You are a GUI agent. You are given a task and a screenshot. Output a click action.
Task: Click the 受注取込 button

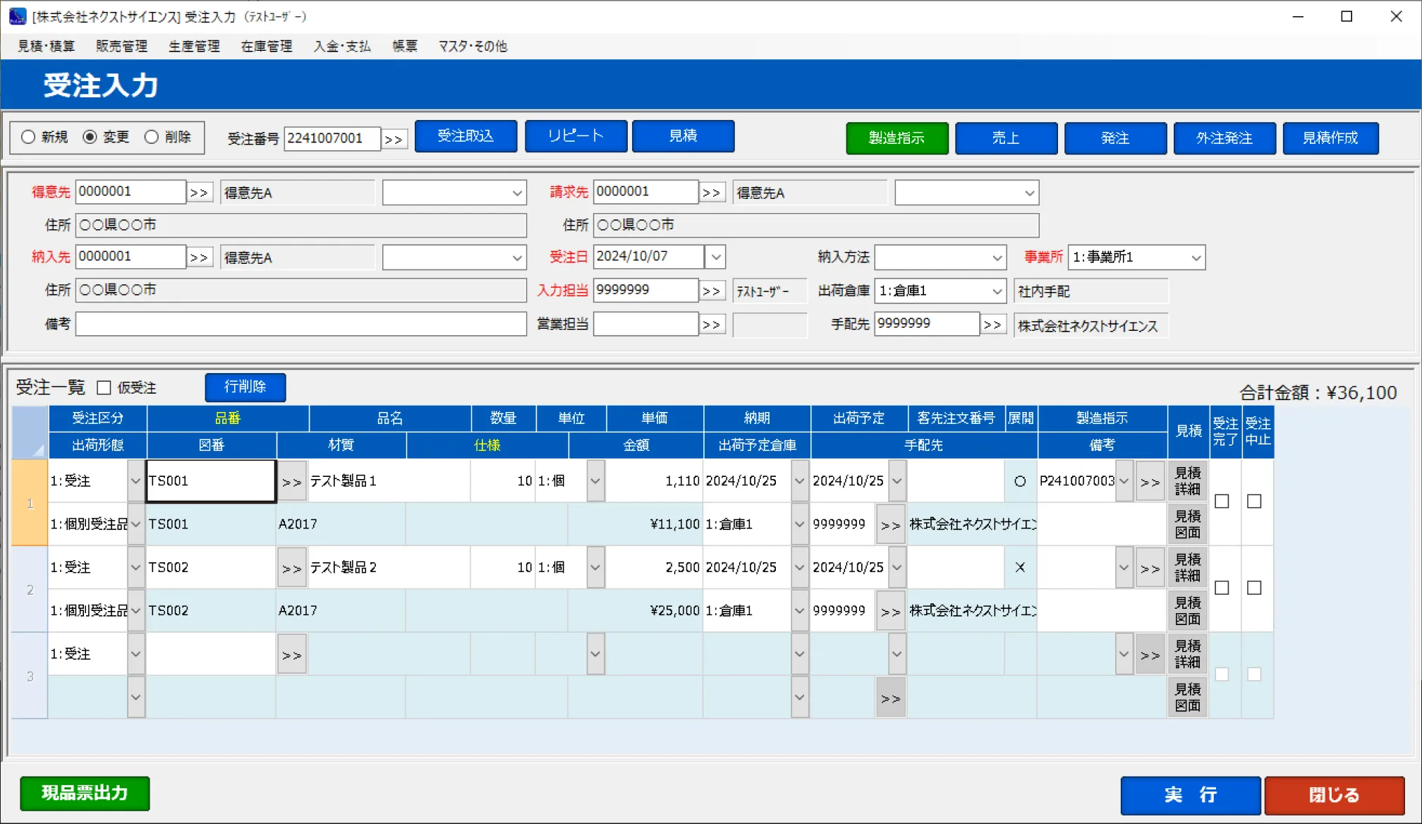[466, 136]
